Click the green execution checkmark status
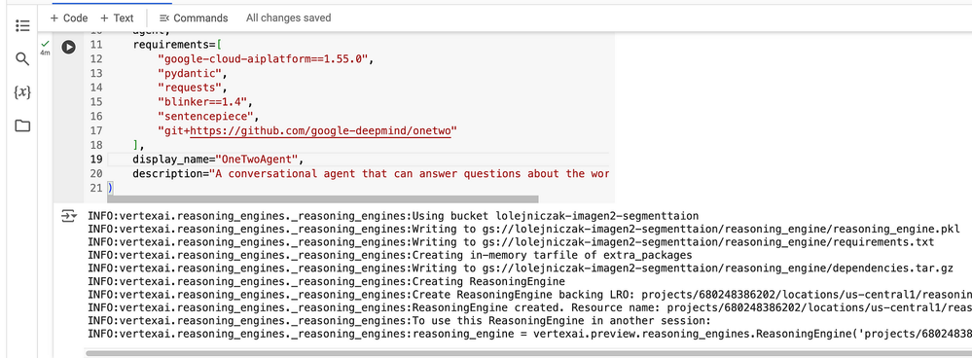Image resolution: width=972 pixels, height=358 pixels. [45, 44]
